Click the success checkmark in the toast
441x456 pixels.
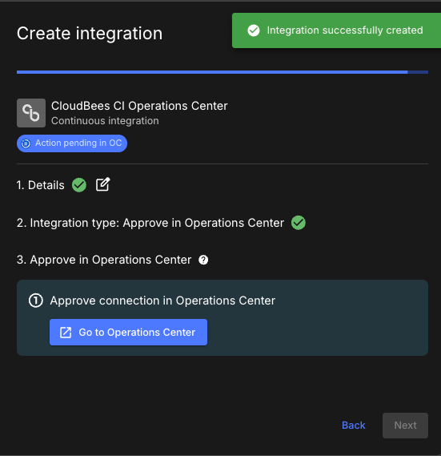(x=254, y=30)
